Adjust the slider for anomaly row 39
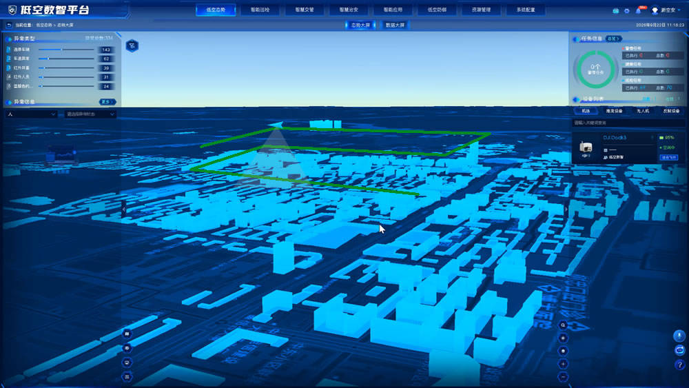 (x=66, y=68)
